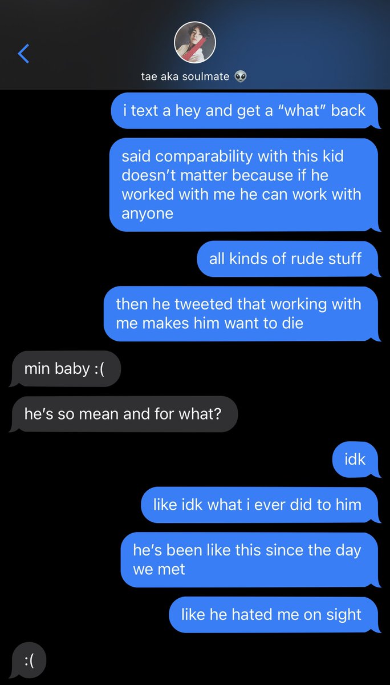Viewport: 390px width, 685px height.
Task: Tap the 'all kinds of rude stuff' bubble
Action: [x=287, y=259]
